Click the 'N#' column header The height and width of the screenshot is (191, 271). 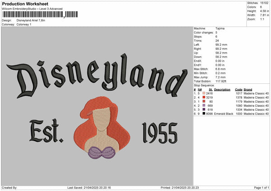coord(200,90)
